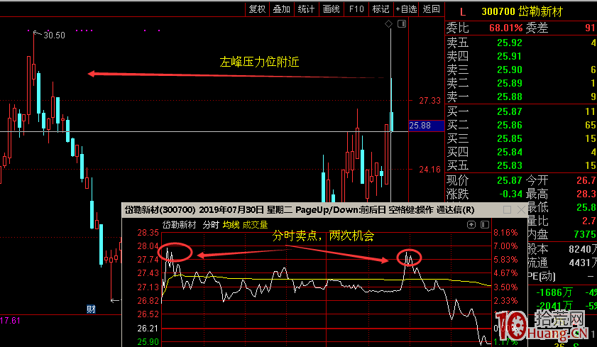Select the 买四 25.84 order row
This screenshot has height=347, width=597.
pos(521,152)
